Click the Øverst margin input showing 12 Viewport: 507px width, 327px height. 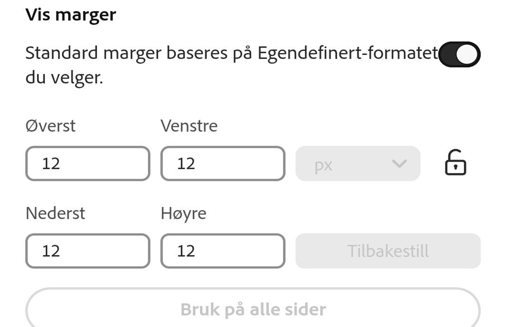point(88,163)
